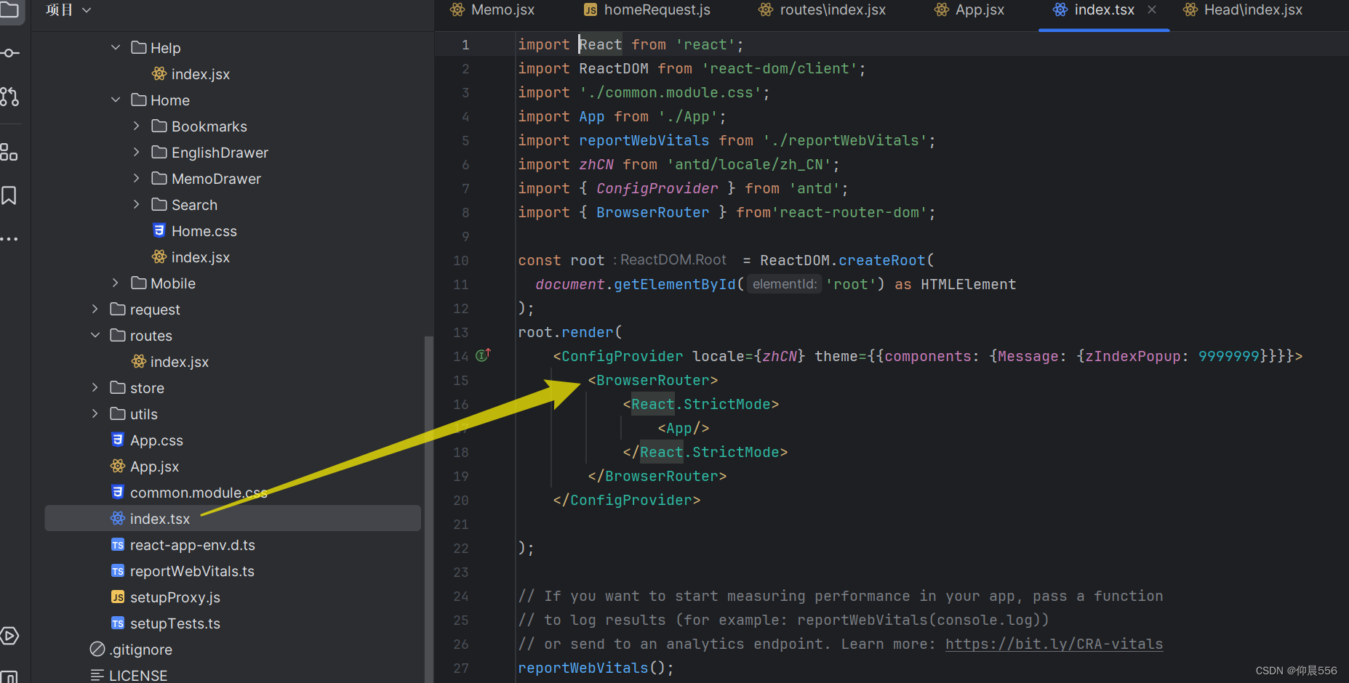This screenshot has height=683, width=1349.
Task: Select the MemoDrawer folder row
Action: (233, 178)
